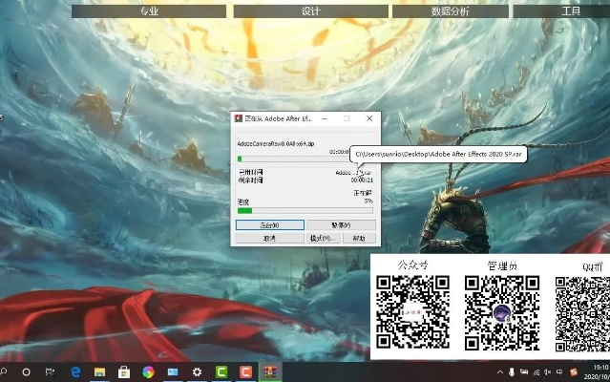Expand the hidden tray icons chevron

(x=500, y=372)
